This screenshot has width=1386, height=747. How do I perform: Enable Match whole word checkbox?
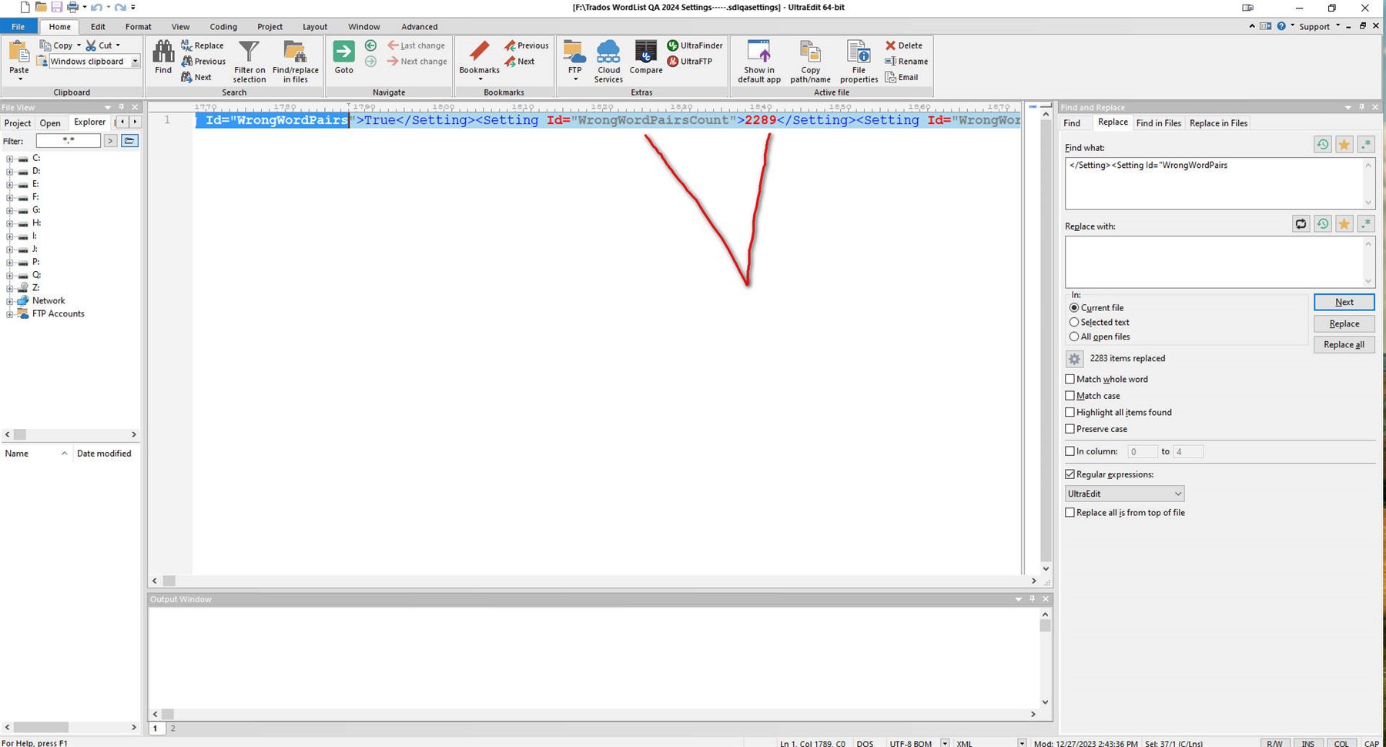coord(1070,380)
